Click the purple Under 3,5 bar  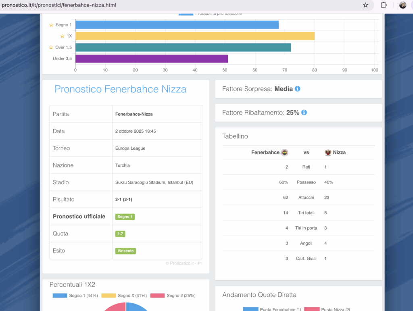[152, 59]
